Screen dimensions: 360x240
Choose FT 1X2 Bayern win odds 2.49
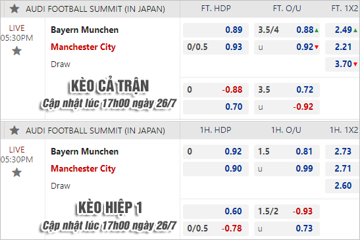click(342, 30)
